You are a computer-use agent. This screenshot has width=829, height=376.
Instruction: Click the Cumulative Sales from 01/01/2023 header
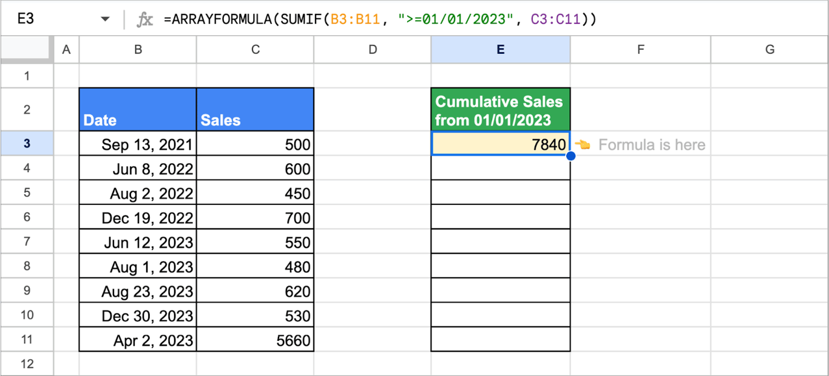click(501, 110)
